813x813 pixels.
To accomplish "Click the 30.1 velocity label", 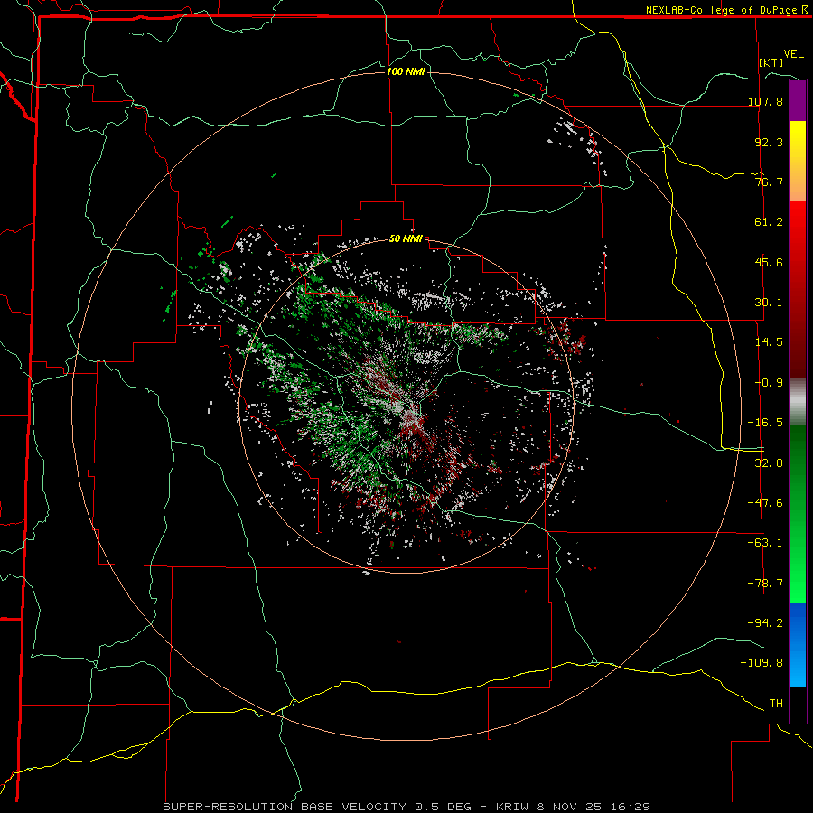I will coord(769,303).
